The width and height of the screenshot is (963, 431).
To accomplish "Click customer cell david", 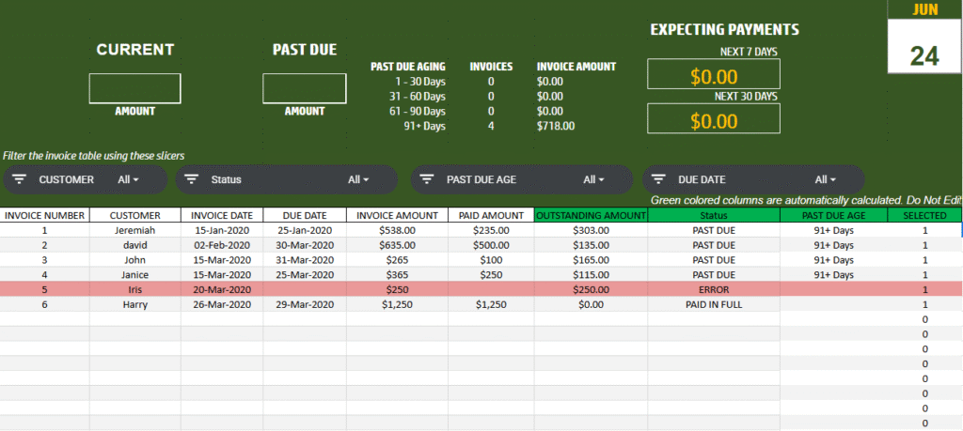I will 135,245.
